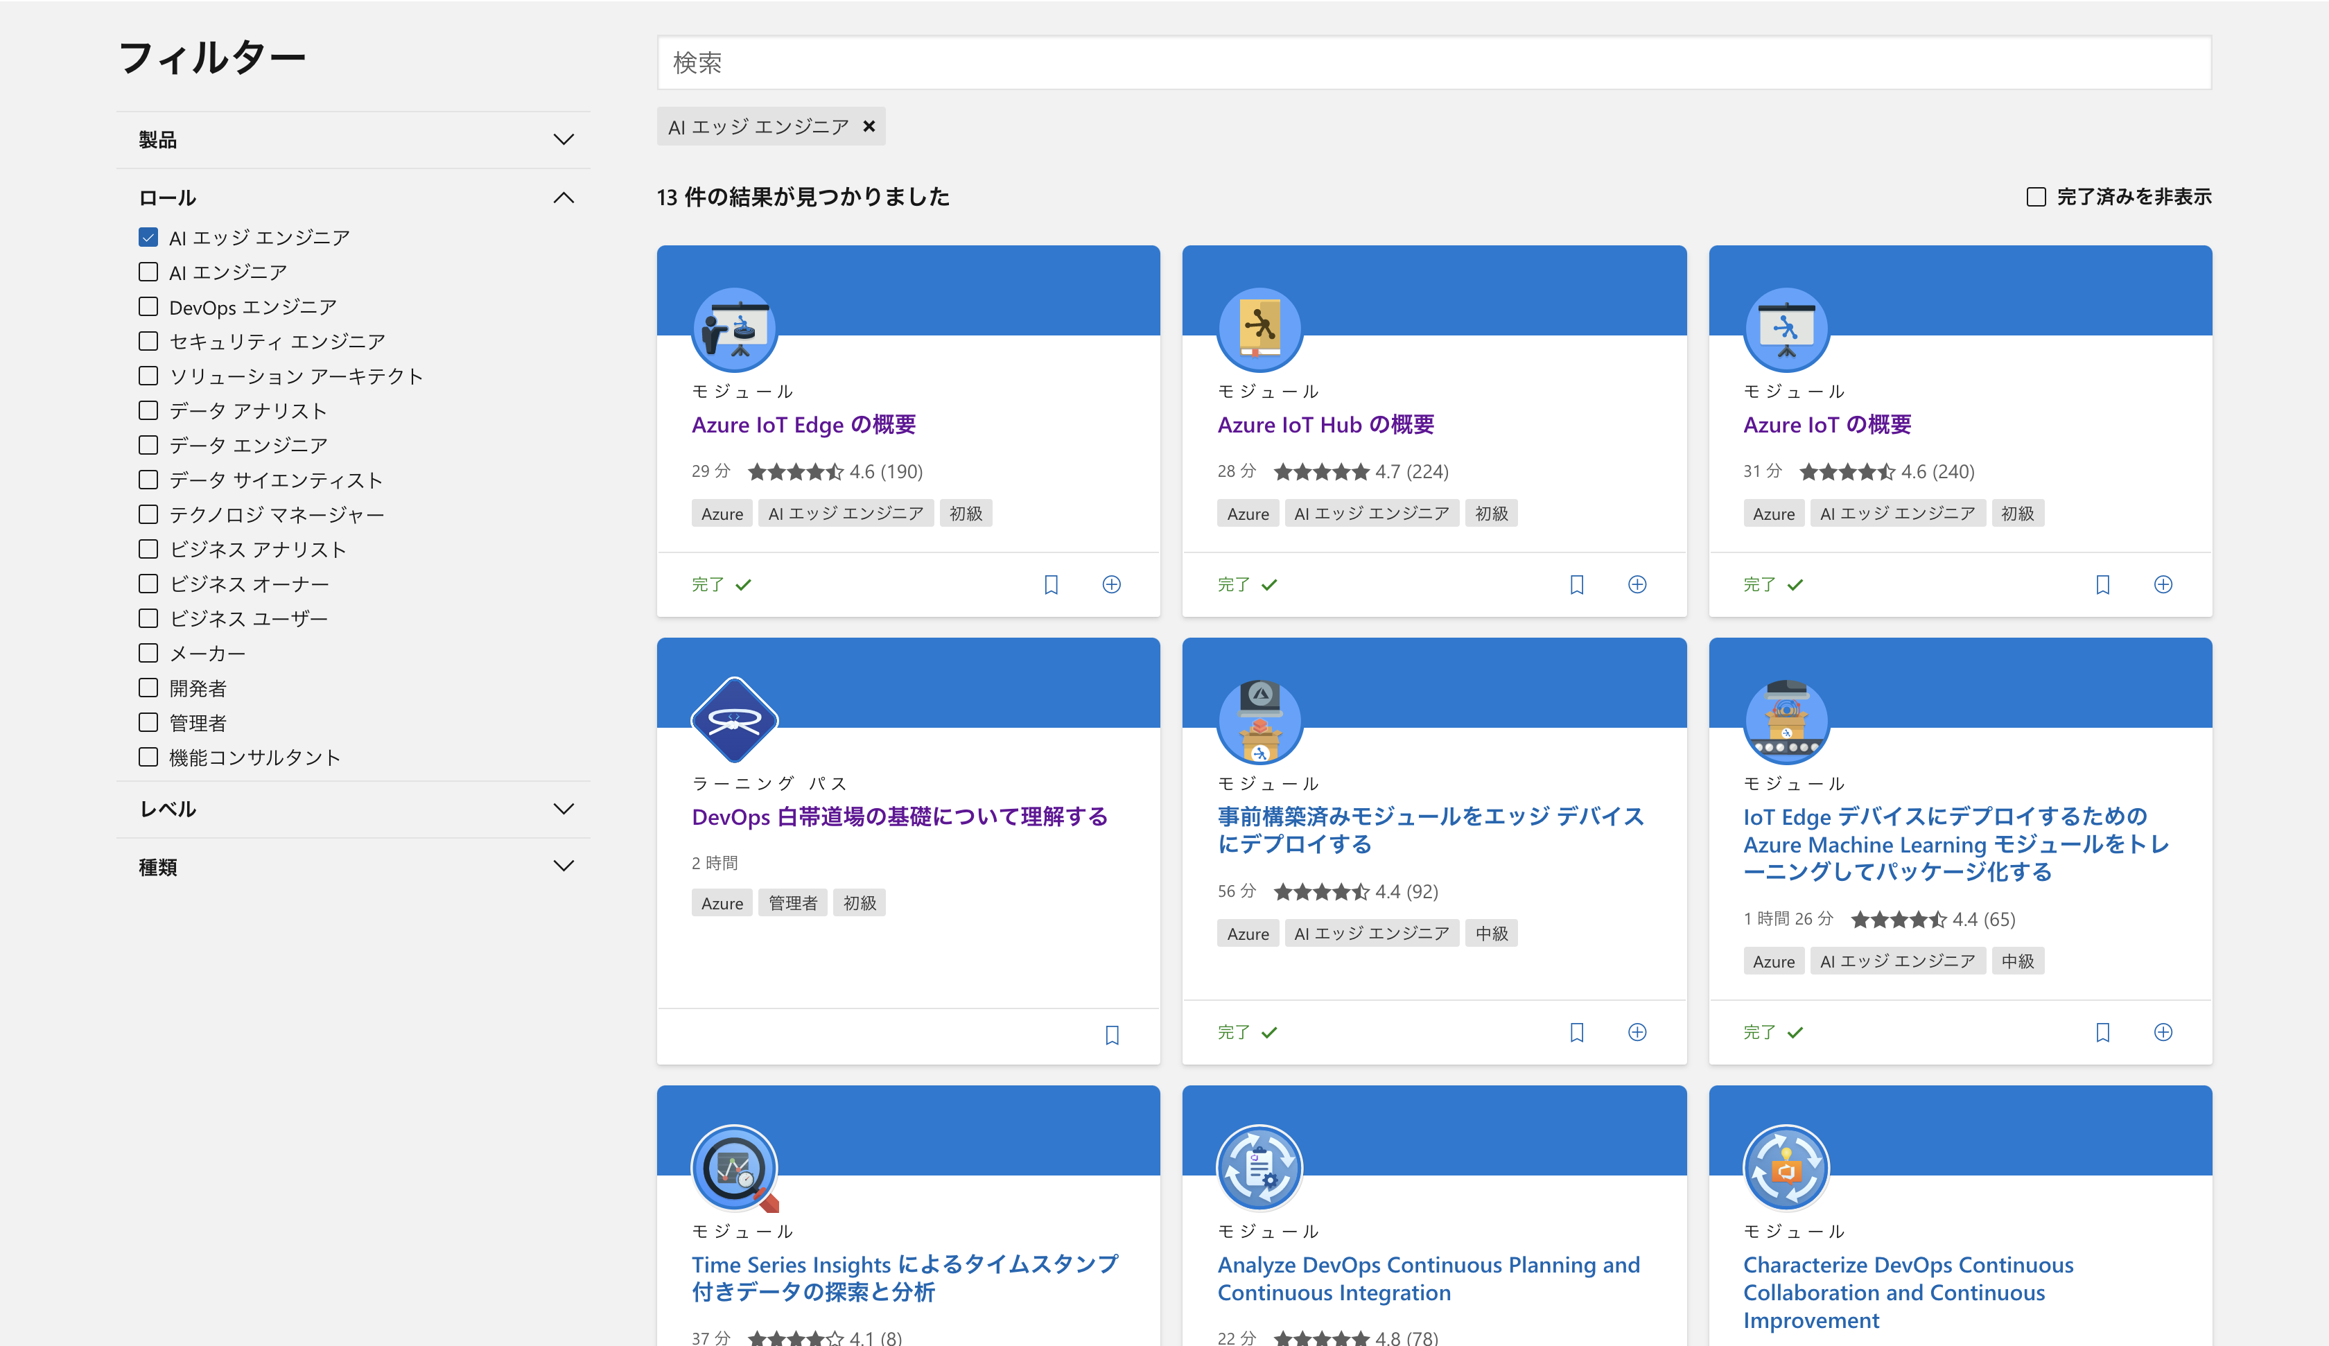Check the DevOps エンジニア role filter
Screen dimensions: 2329x1346
point(148,306)
